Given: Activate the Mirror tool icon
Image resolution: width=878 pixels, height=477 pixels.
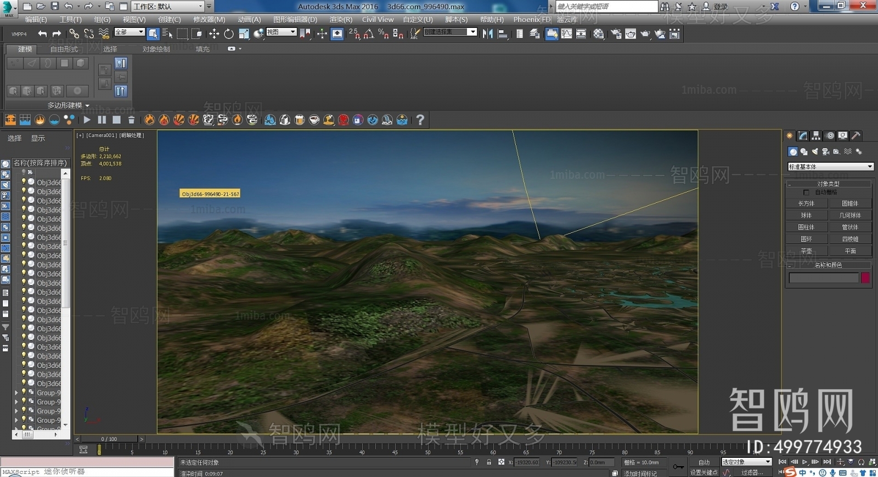Looking at the screenshot, I should pos(487,34).
